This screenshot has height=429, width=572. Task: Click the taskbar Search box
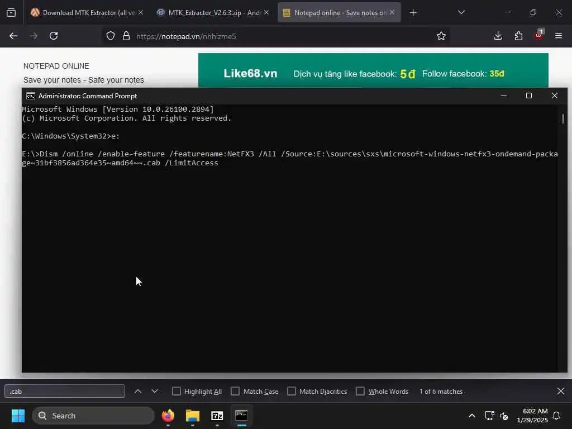point(93,416)
